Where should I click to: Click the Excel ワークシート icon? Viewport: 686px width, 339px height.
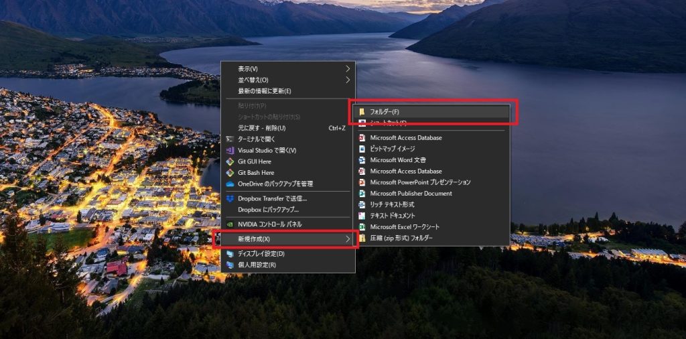coord(362,227)
